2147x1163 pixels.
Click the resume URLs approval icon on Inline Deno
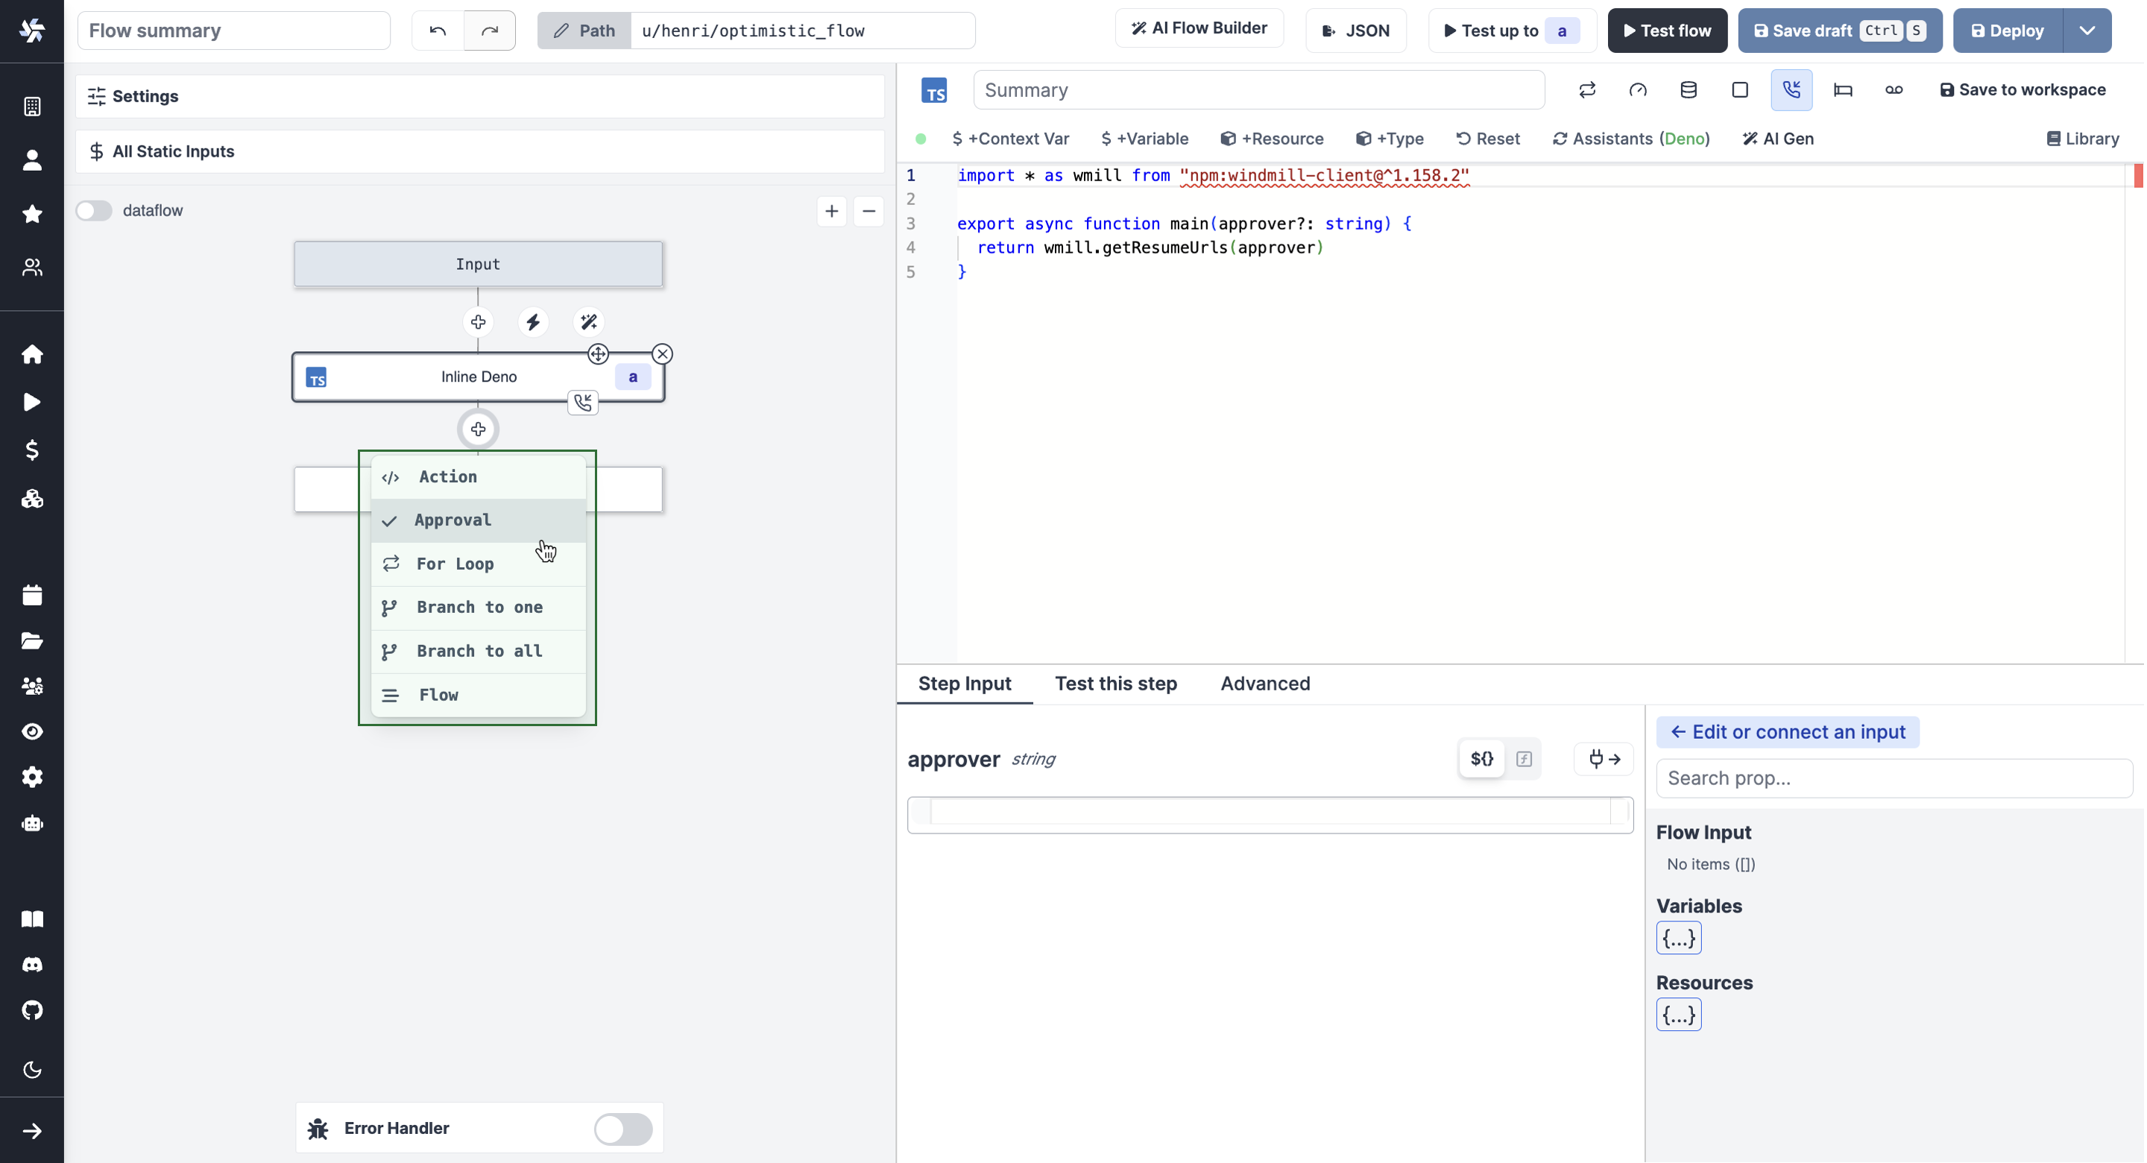click(582, 401)
